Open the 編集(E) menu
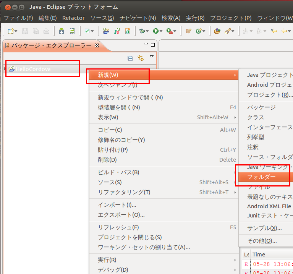Viewport: 293px width, 274px height. (x=48, y=18)
